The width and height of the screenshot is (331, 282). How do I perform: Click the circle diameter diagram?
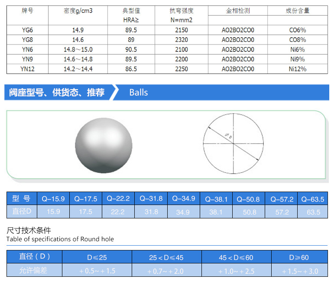(x=233, y=144)
